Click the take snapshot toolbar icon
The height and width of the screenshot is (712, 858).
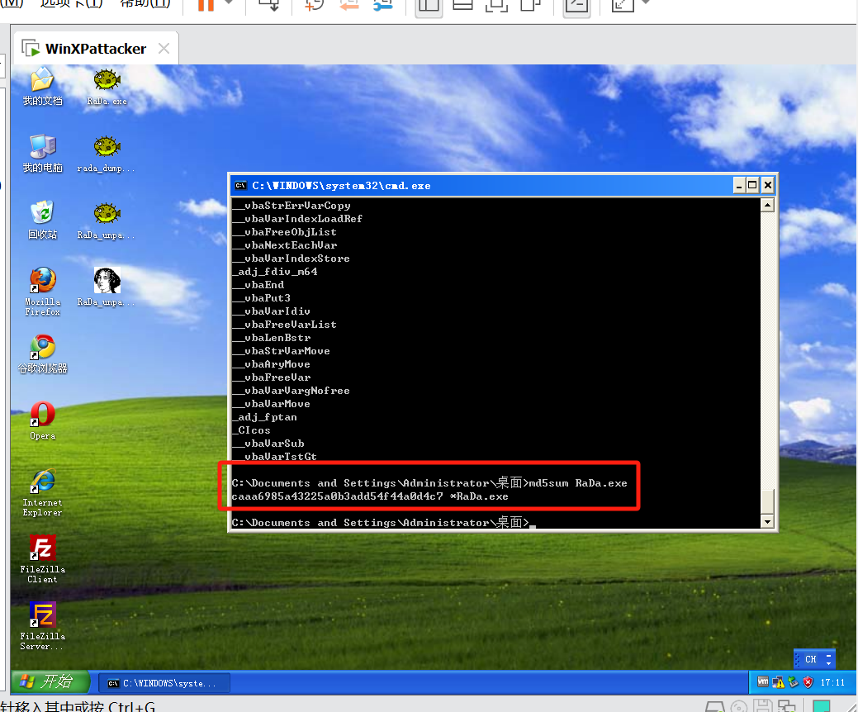click(315, 5)
